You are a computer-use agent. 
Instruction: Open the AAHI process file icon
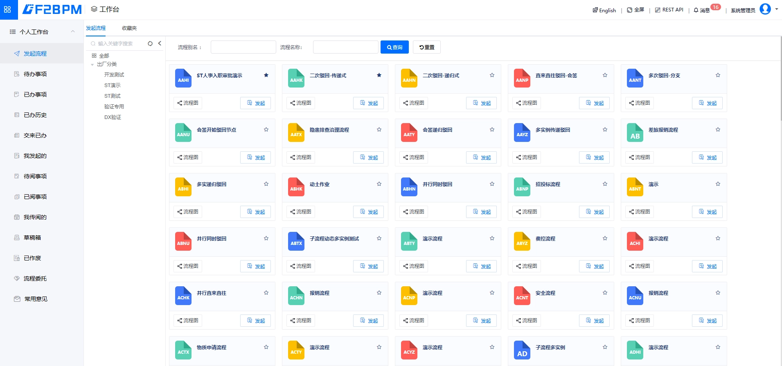[183, 78]
